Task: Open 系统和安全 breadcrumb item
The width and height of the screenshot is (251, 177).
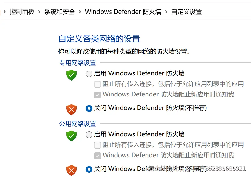Action: point(60,12)
